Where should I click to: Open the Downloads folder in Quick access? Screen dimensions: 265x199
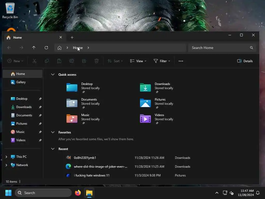click(x=157, y=88)
